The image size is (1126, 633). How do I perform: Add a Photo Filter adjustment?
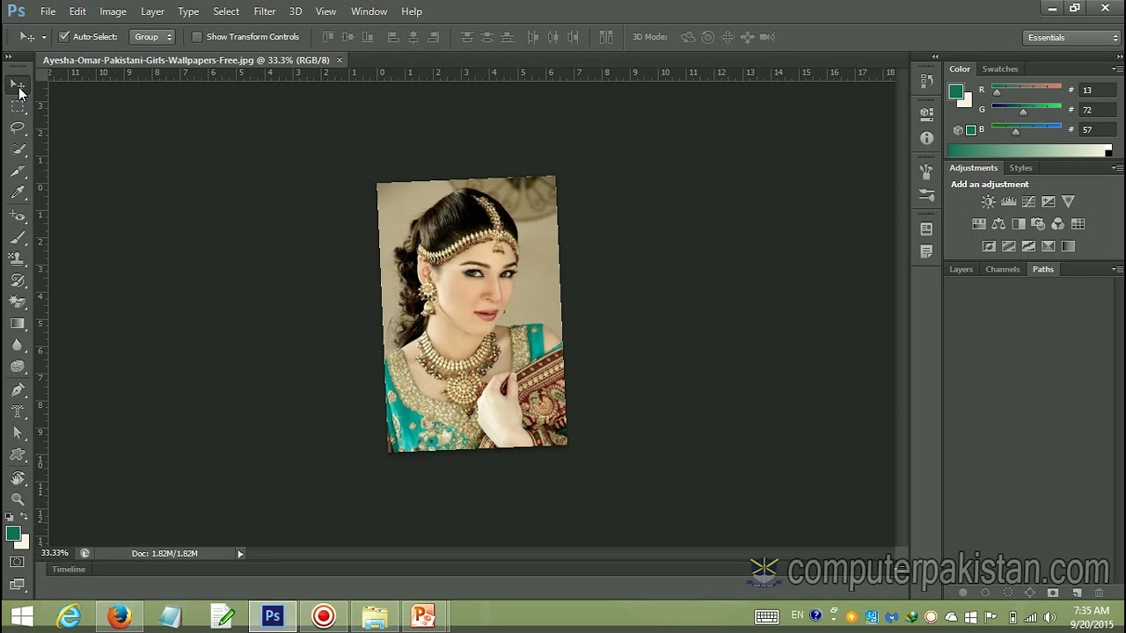click(1038, 224)
